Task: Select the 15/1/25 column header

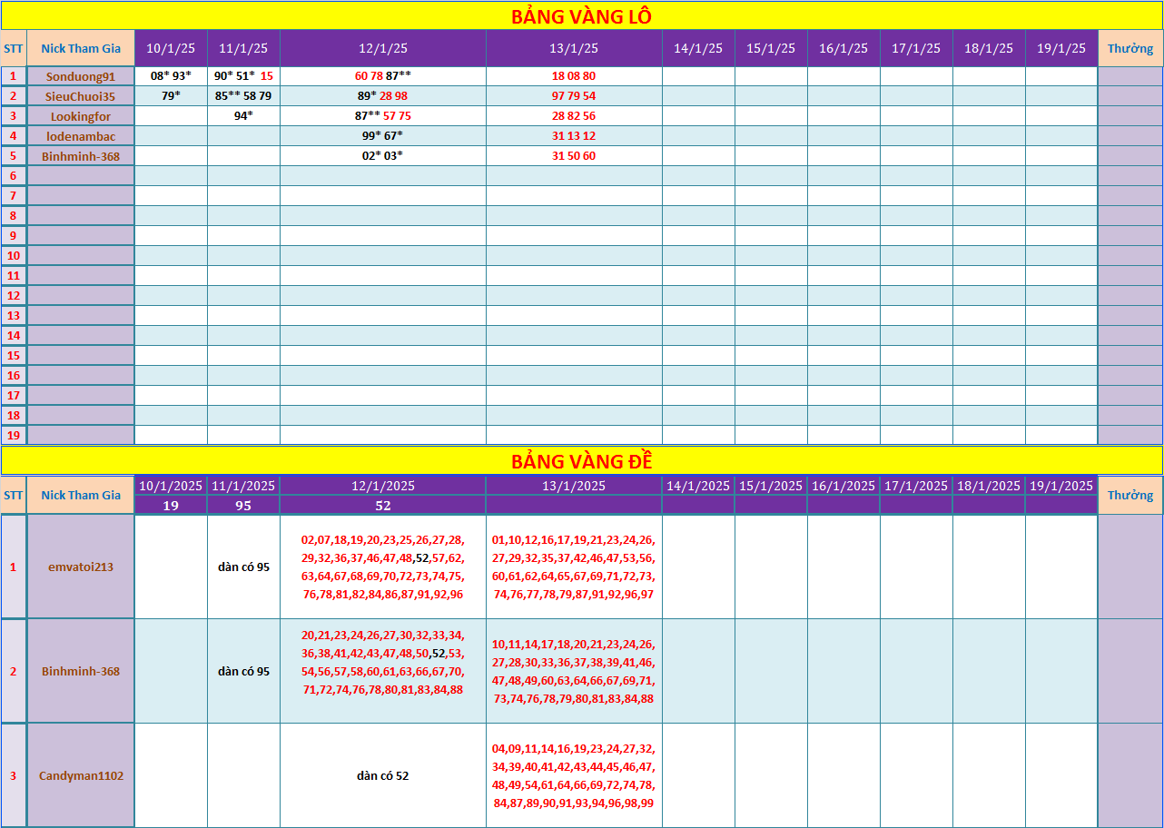Action: point(771,48)
